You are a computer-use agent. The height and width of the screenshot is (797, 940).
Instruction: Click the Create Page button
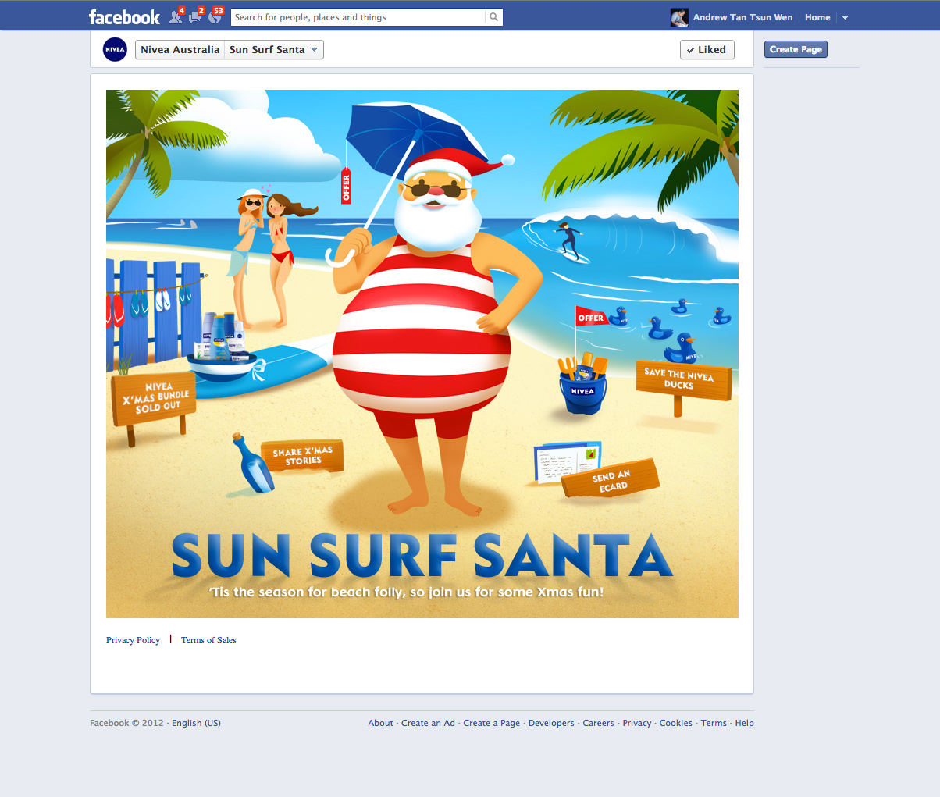[796, 49]
